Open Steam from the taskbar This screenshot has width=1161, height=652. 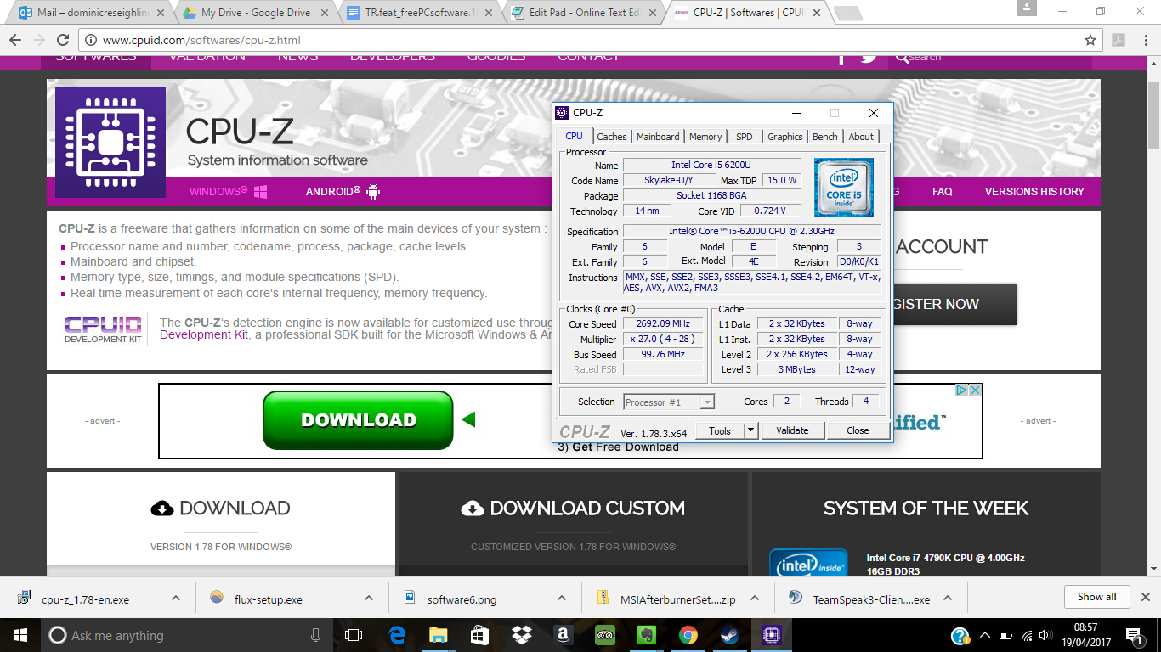click(729, 635)
